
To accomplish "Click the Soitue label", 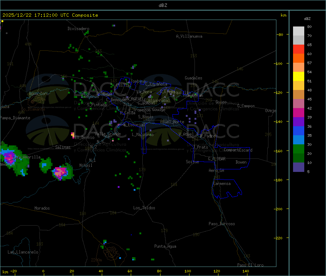I will [x=193, y=162].
